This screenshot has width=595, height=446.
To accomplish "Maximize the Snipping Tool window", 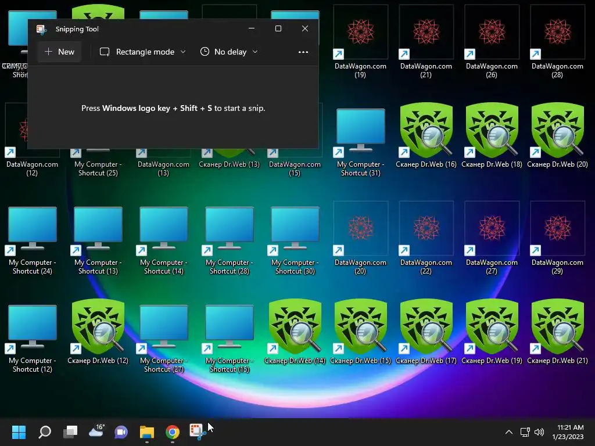I will click(x=278, y=28).
